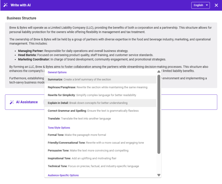Click the Managing Partner bullet text
The height and width of the screenshot is (184, 222).
pyautogui.click(x=73, y=51)
